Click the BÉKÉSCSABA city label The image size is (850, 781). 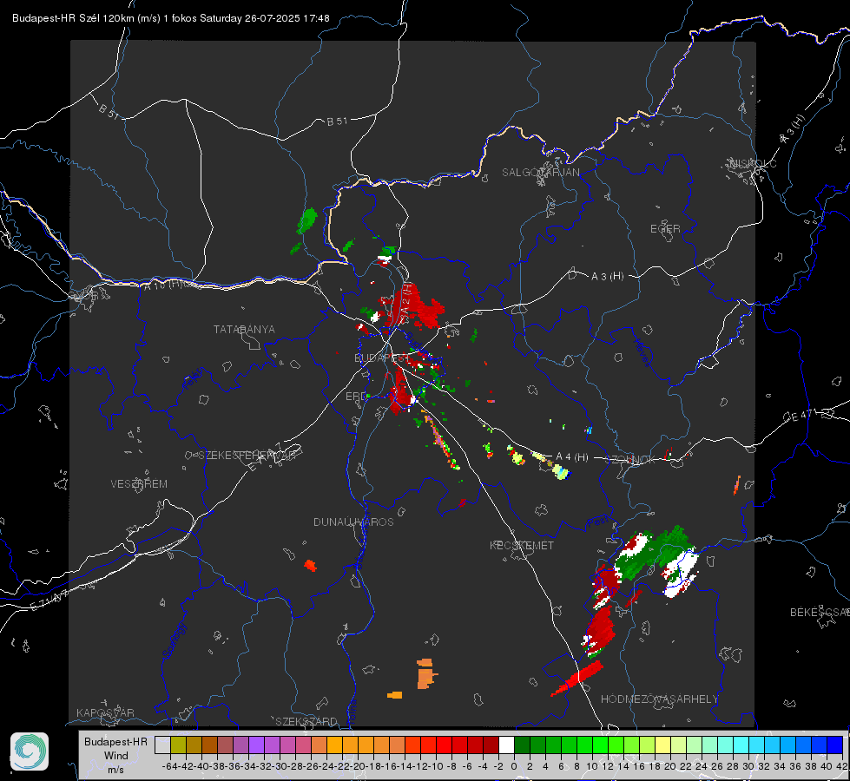820,612
